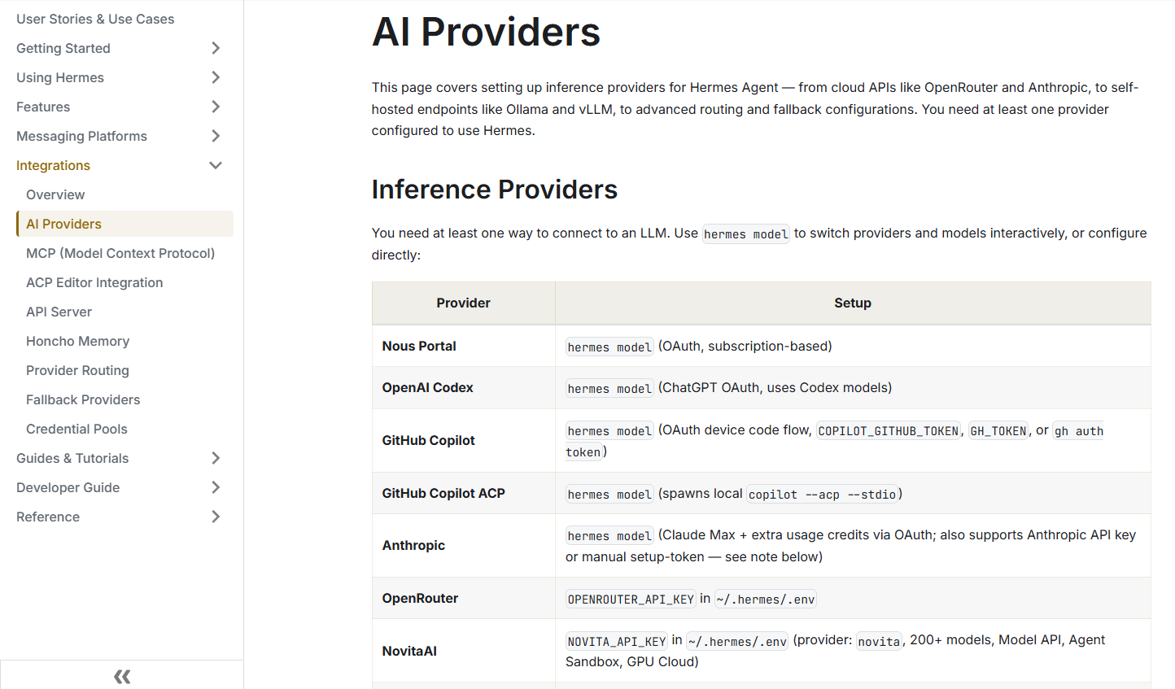Open the Credential Pools page
Image resolution: width=1175 pixels, height=689 pixels.
[76, 429]
